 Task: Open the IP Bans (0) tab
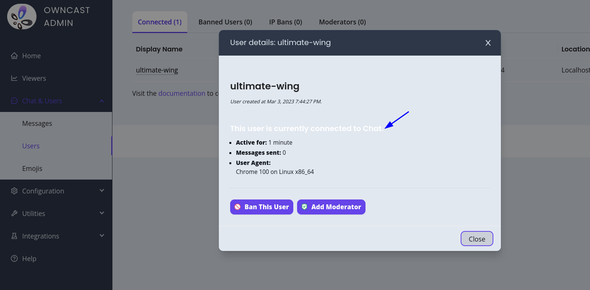tap(285, 22)
